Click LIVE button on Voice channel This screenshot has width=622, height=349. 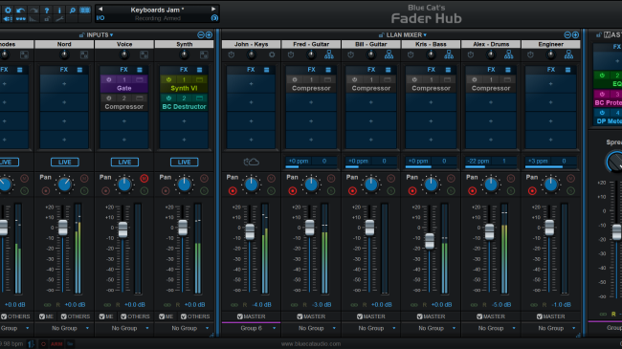(124, 162)
